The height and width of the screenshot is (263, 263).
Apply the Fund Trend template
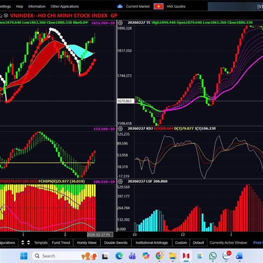point(60,242)
